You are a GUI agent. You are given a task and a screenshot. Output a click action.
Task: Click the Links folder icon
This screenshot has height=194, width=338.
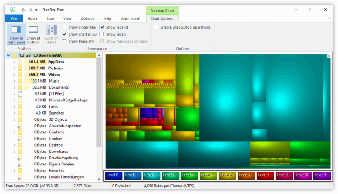click(x=20, y=107)
